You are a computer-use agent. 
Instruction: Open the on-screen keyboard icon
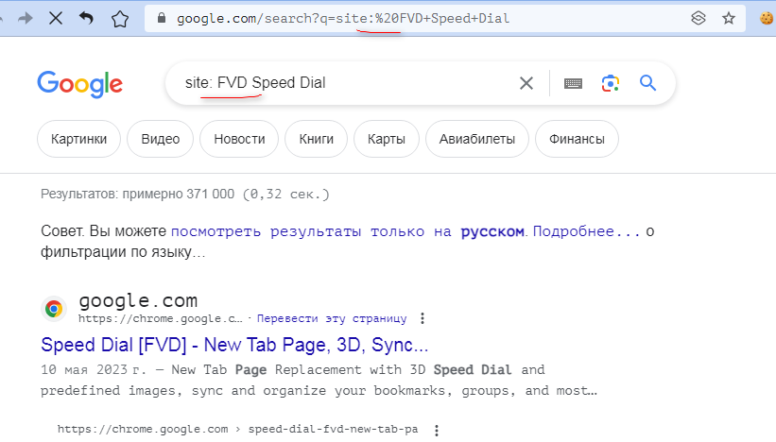pyautogui.click(x=573, y=83)
